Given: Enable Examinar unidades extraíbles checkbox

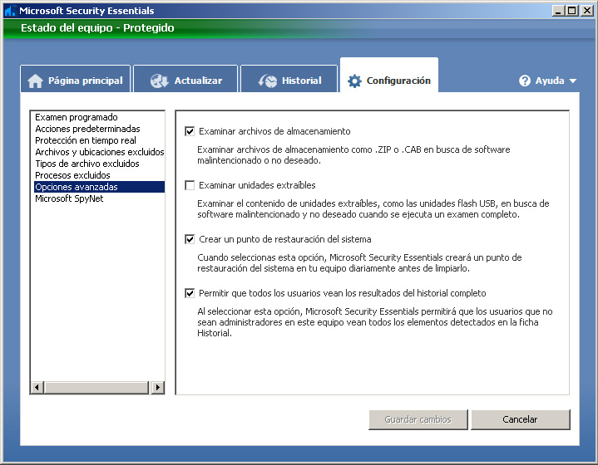Looking at the screenshot, I should point(190,185).
